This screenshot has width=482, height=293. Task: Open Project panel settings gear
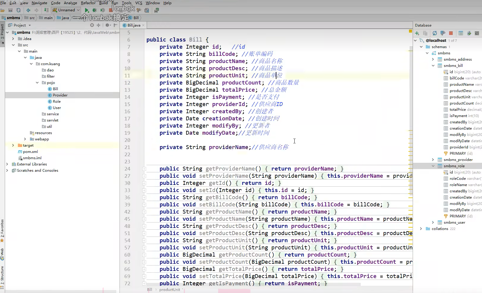[107, 25]
